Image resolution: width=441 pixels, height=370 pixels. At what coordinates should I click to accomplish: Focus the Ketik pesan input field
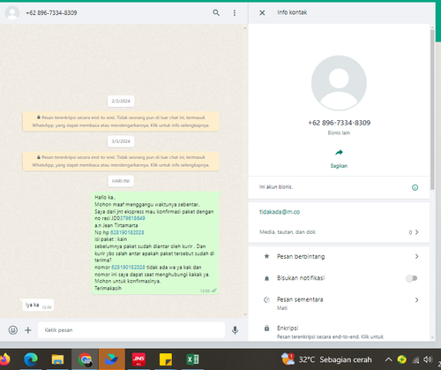131,330
